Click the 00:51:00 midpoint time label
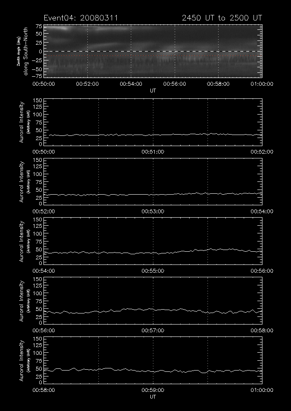 (x=153, y=152)
